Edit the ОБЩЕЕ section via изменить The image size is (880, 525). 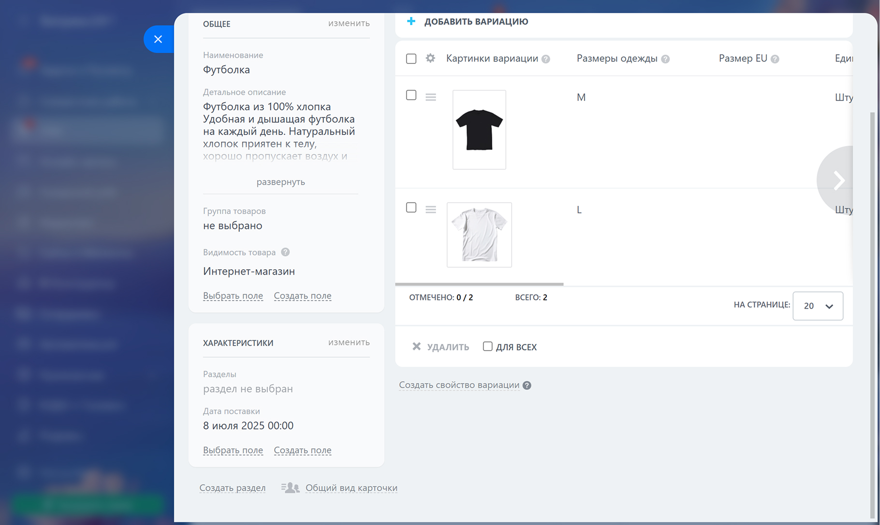pos(349,23)
